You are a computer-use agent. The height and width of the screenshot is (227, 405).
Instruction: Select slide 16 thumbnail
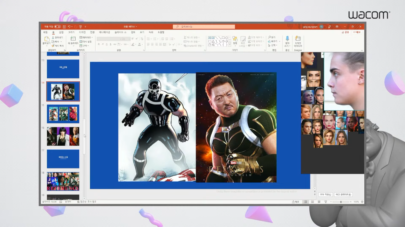click(x=63, y=136)
